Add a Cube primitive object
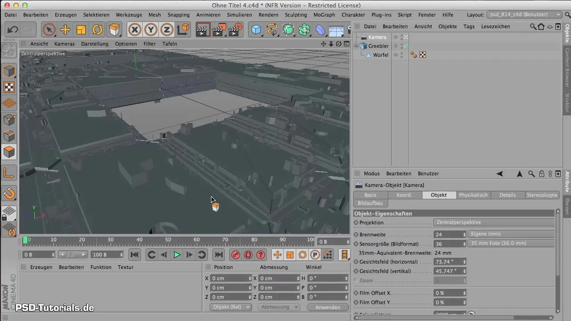Screen dimensions: 571x321 257,30
